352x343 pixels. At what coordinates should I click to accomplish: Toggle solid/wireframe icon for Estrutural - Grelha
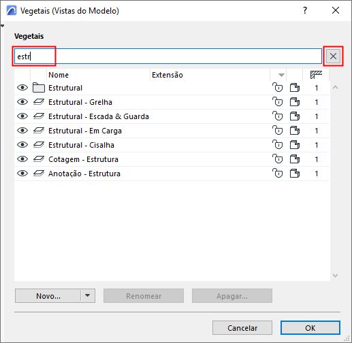coord(295,102)
